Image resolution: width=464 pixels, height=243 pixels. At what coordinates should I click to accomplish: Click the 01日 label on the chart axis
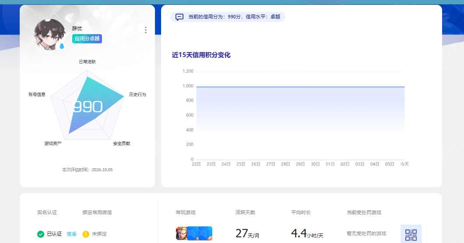point(330,164)
